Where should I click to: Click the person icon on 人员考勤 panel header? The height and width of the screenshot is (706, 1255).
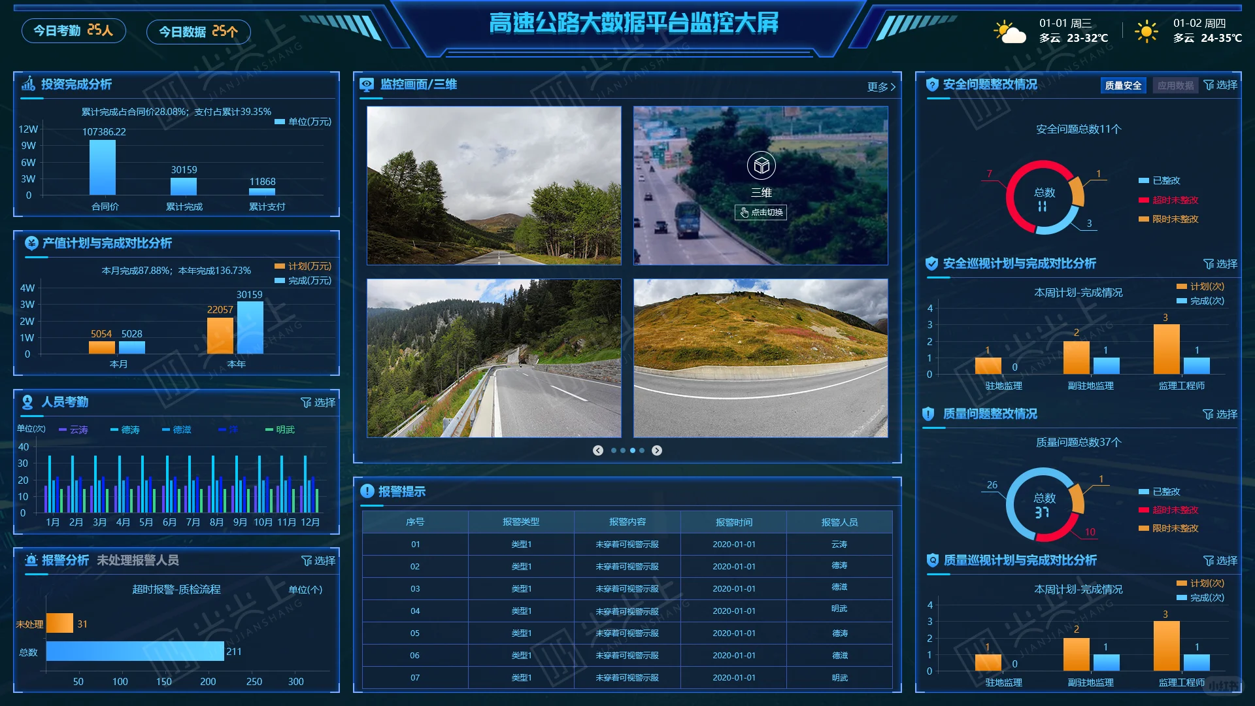[x=27, y=403]
